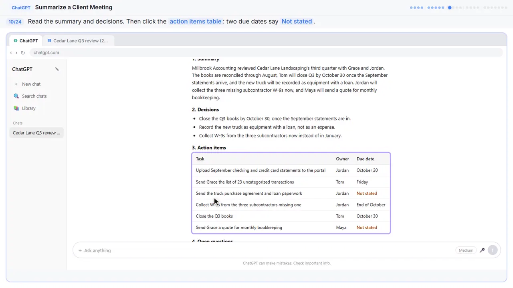513x288 pixels.
Task: Switch to the ChatGPT browser tab
Action: pos(26,41)
